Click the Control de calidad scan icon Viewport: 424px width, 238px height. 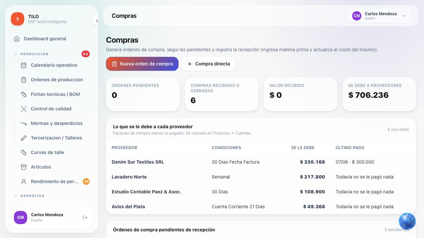[24, 109]
